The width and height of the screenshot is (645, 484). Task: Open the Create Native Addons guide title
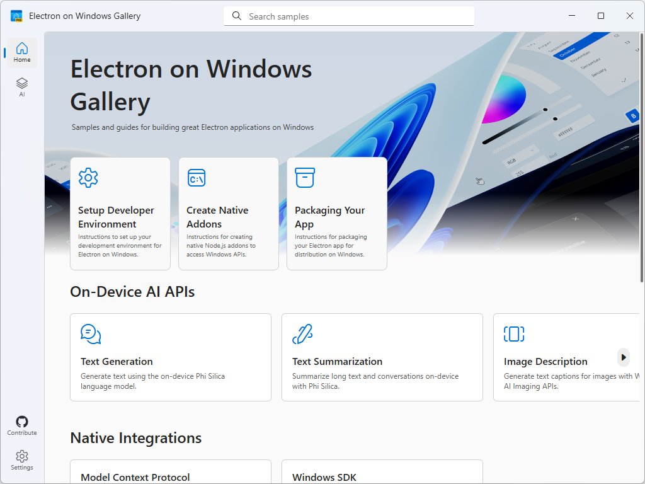217,217
